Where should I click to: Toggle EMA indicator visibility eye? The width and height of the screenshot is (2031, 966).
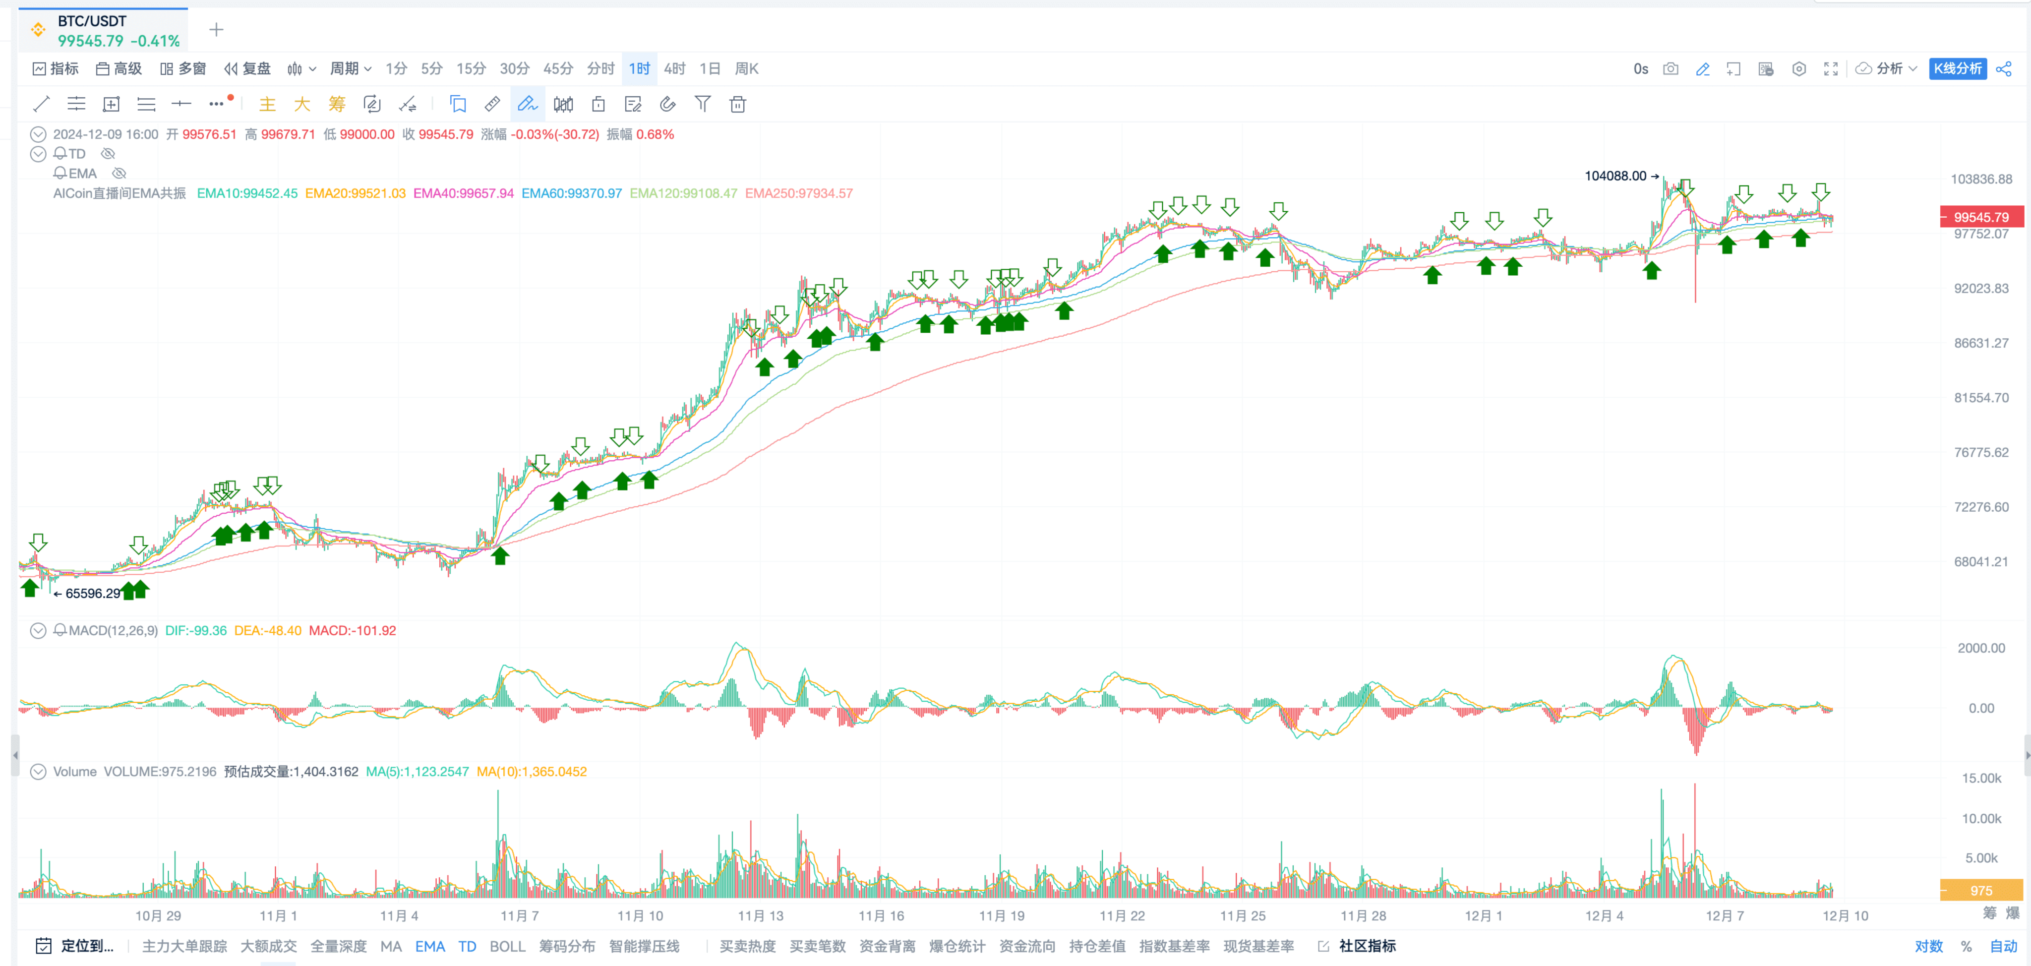tap(119, 174)
